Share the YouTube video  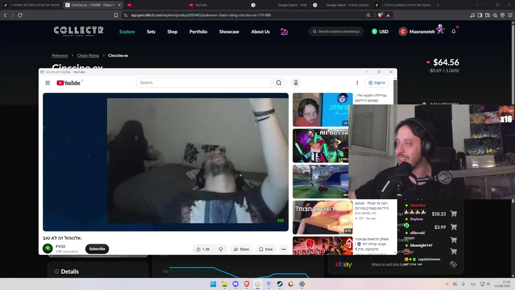(x=241, y=249)
